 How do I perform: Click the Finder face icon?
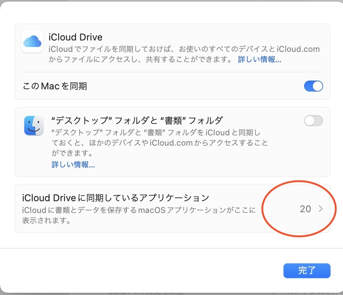(x=34, y=125)
